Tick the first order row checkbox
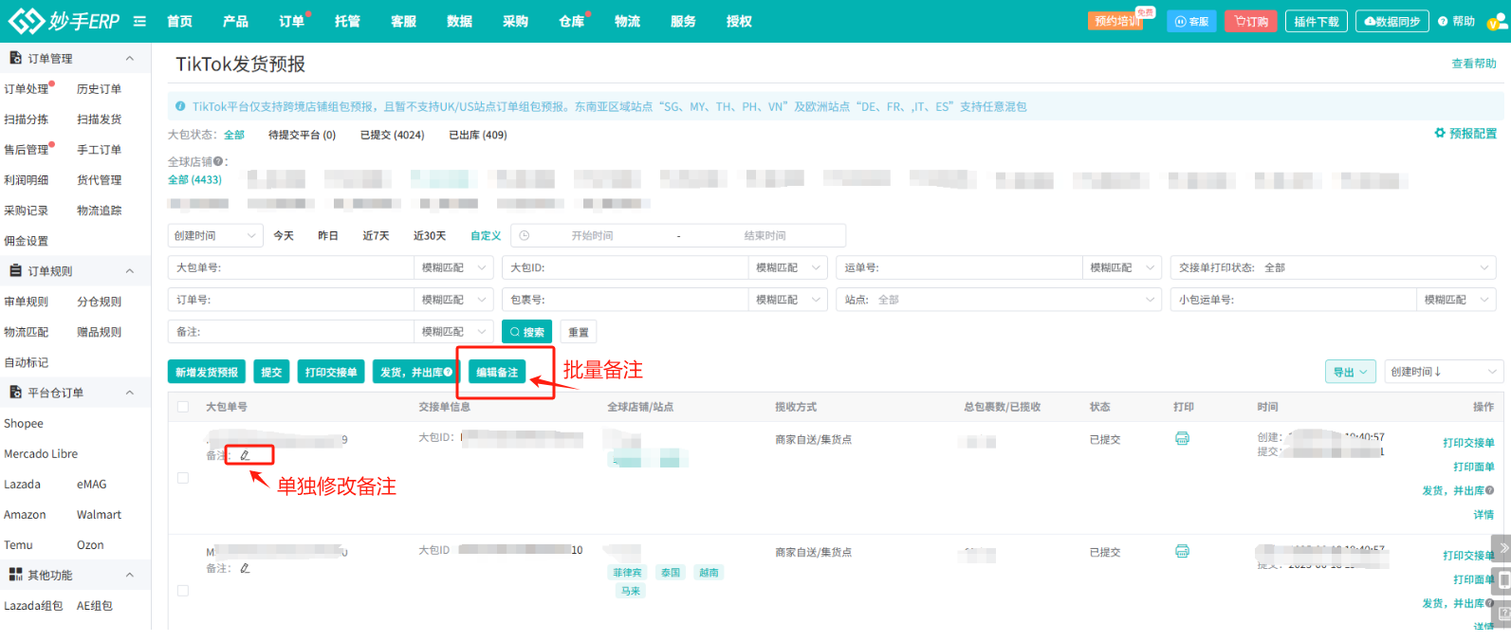 coord(183,478)
